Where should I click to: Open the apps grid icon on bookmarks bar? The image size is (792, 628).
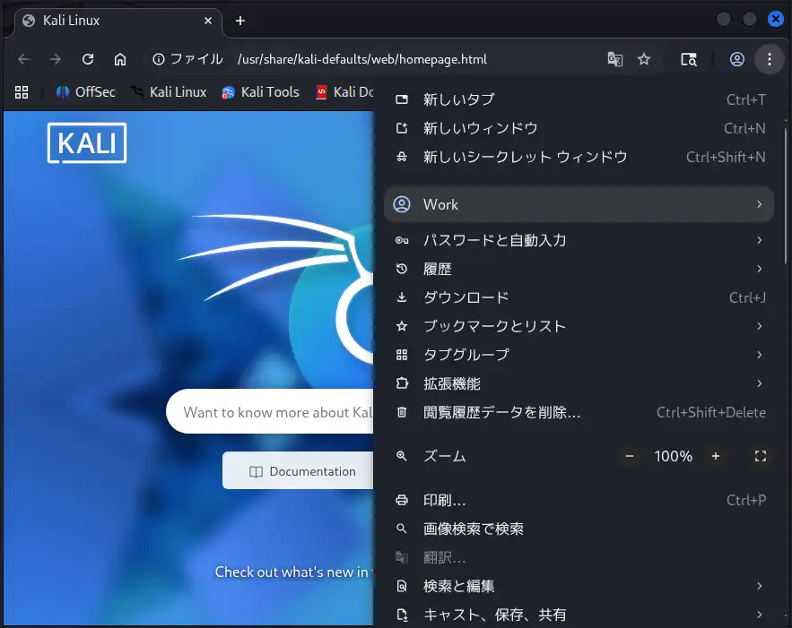22,91
